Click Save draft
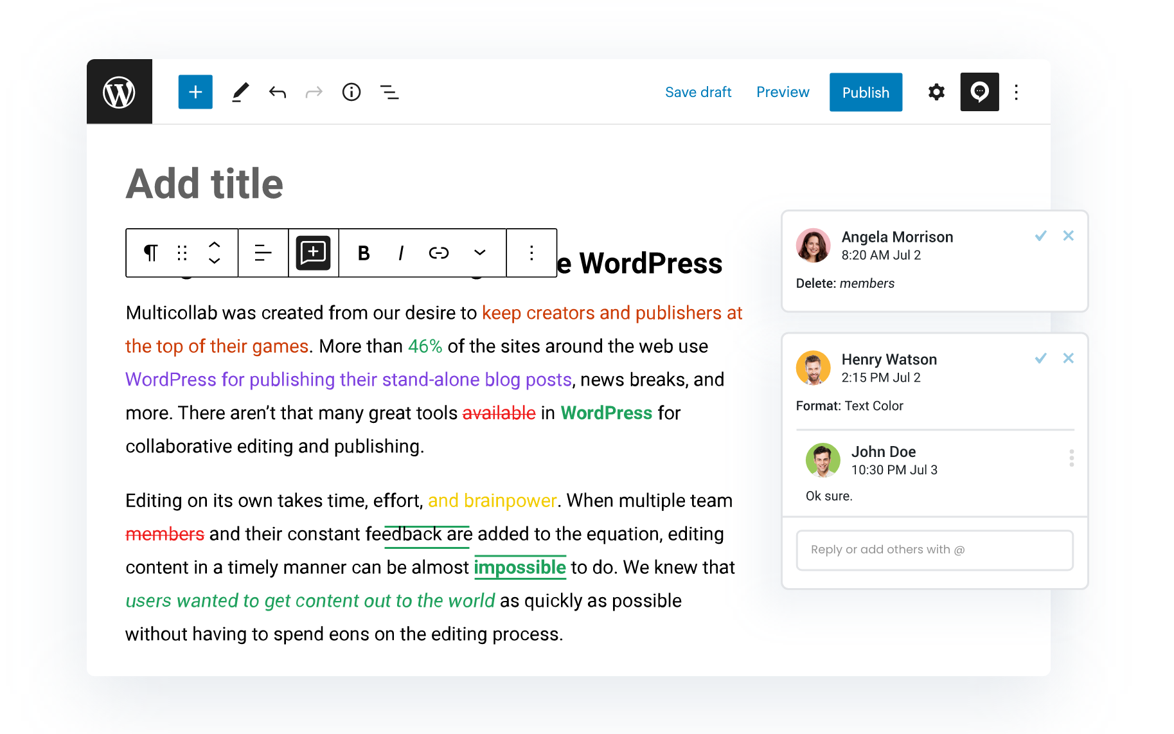 698,92
